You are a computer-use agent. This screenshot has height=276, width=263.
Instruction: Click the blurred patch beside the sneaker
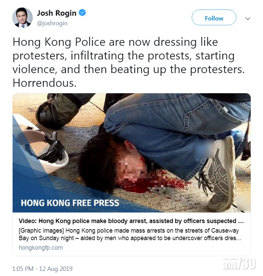204,148
